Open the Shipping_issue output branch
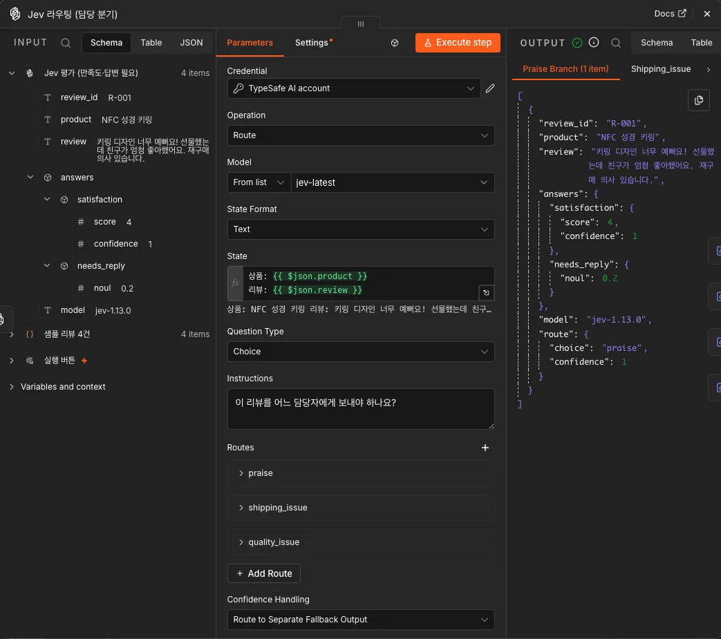This screenshot has width=721, height=639. coord(660,69)
